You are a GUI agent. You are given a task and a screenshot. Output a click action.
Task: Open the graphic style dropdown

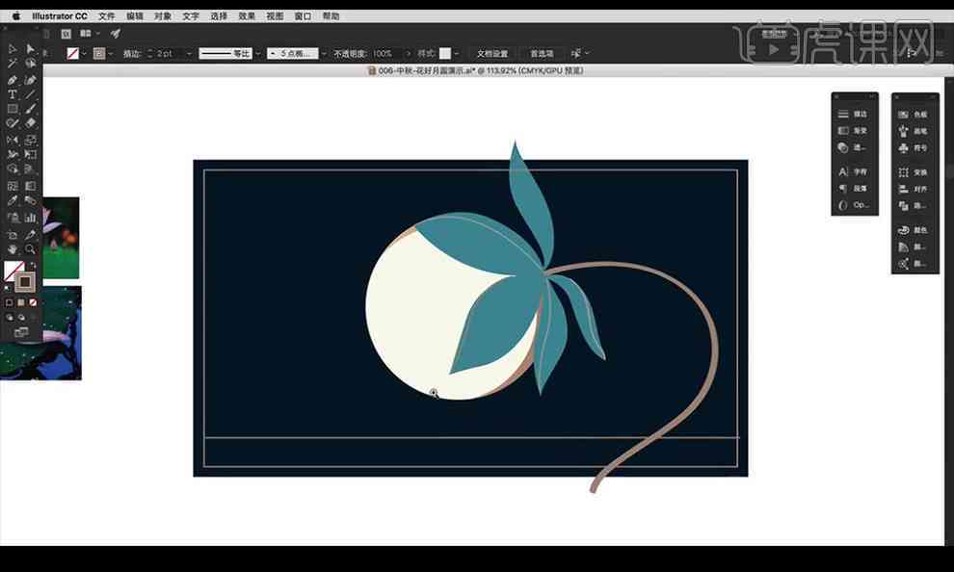click(457, 54)
